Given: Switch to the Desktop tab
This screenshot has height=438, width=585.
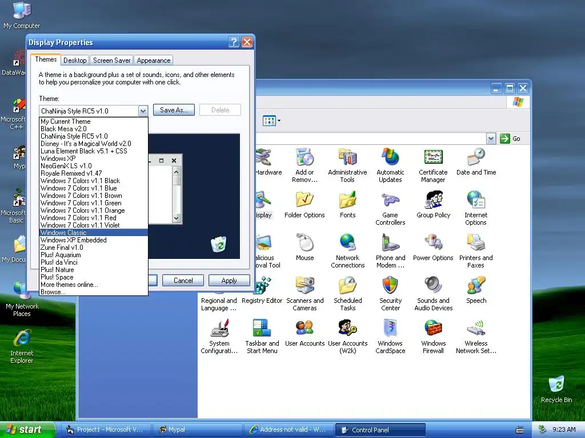Looking at the screenshot, I should pyautogui.click(x=75, y=60).
